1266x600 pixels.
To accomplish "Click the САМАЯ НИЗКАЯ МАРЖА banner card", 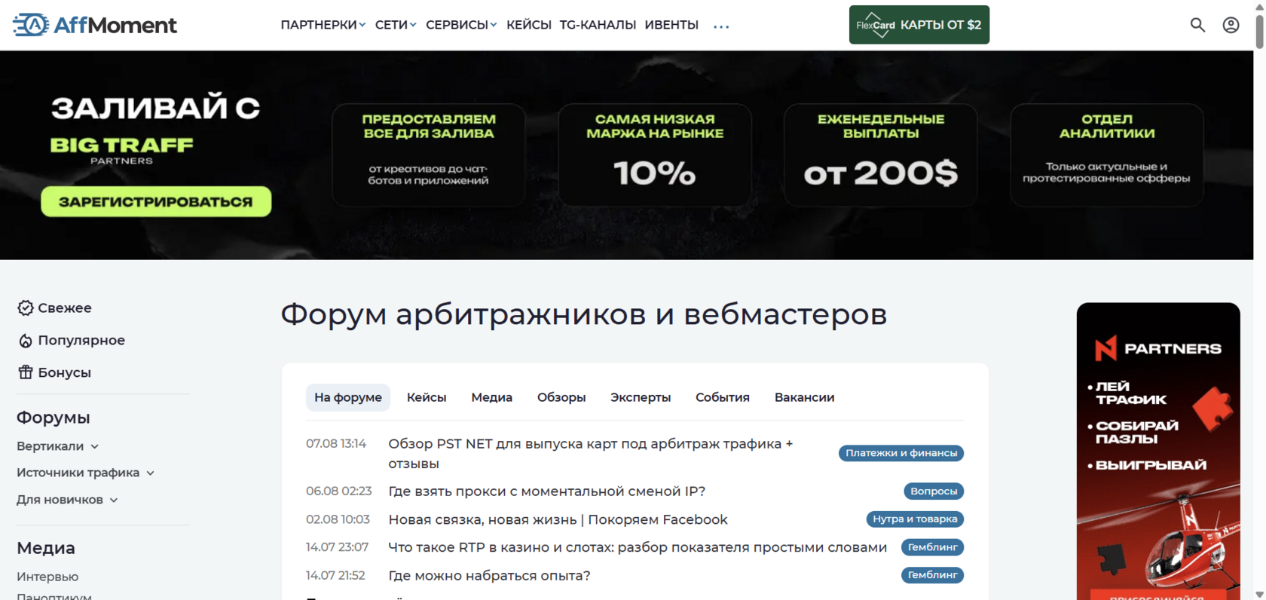I will 655,155.
